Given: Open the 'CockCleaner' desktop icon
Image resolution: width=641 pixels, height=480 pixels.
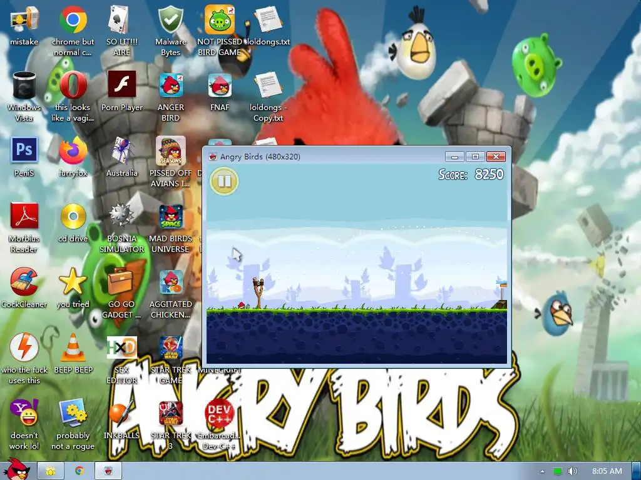Looking at the screenshot, I should click(24, 282).
